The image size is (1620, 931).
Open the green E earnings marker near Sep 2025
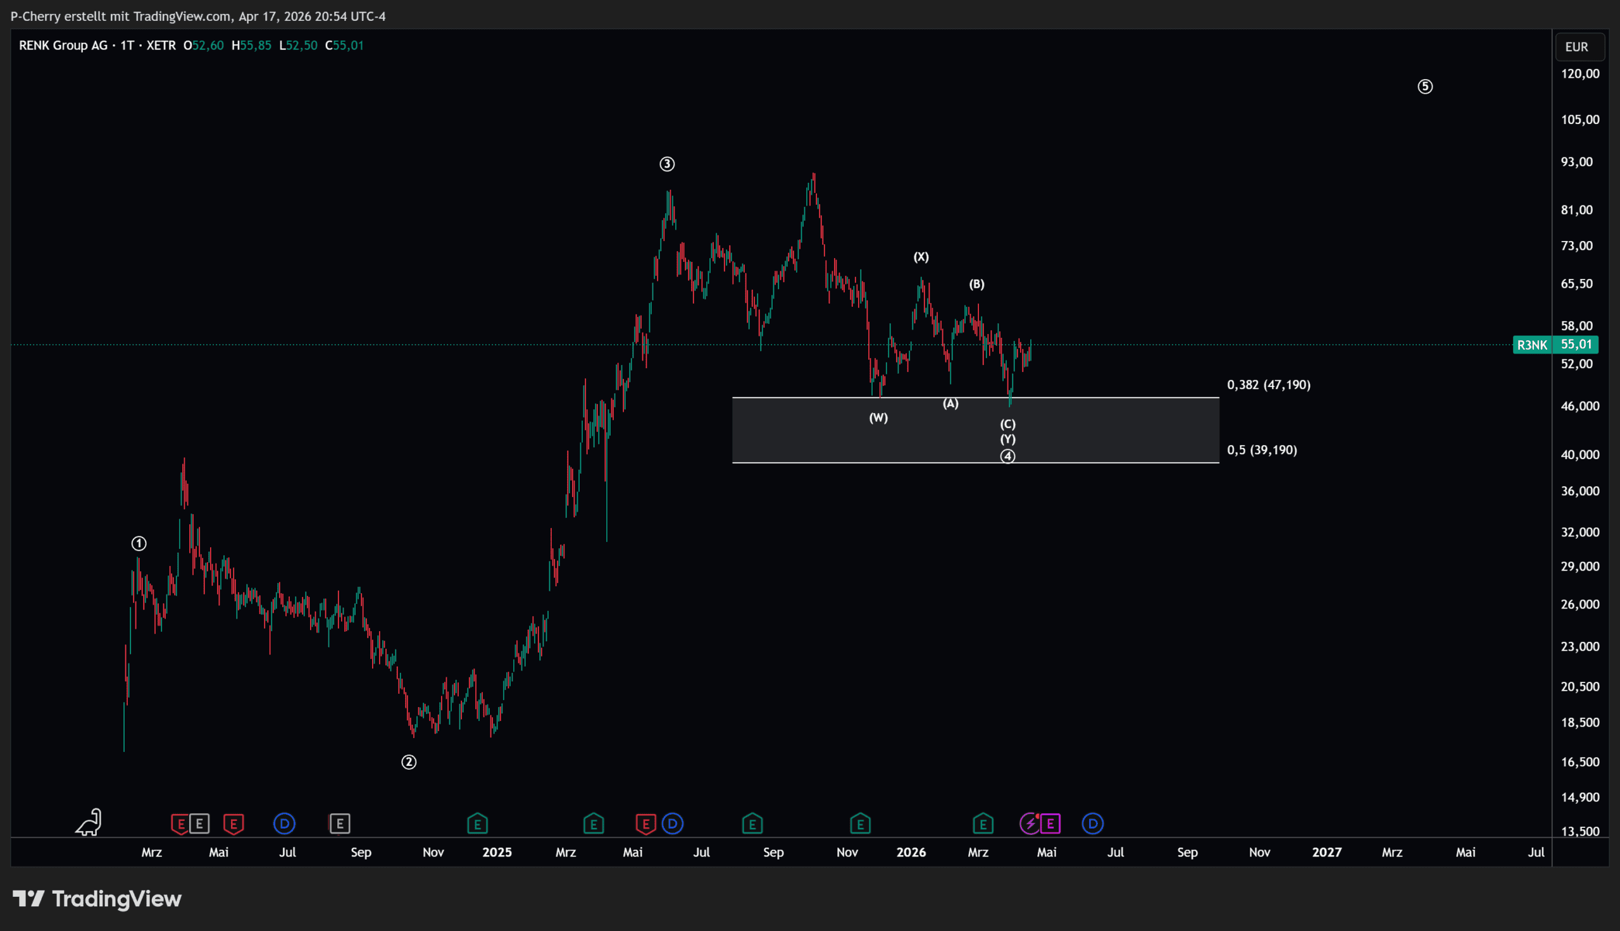tap(752, 823)
